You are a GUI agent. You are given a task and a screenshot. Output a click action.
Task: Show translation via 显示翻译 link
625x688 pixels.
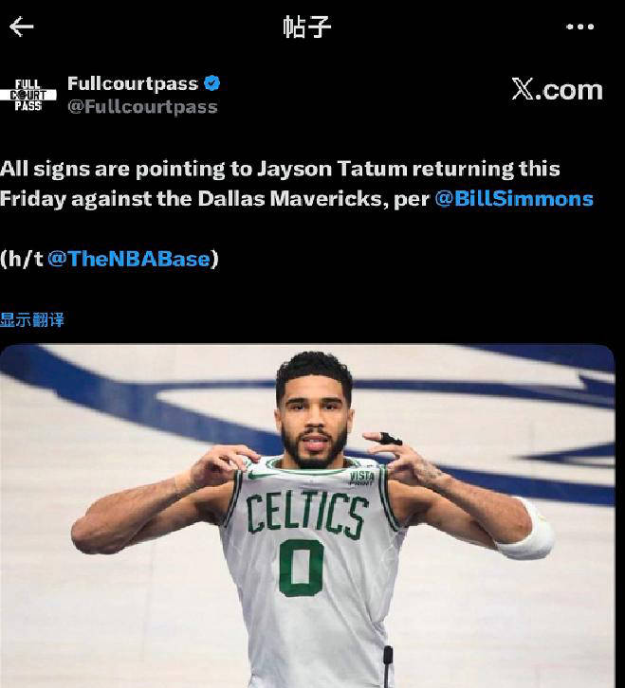point(32,320)
